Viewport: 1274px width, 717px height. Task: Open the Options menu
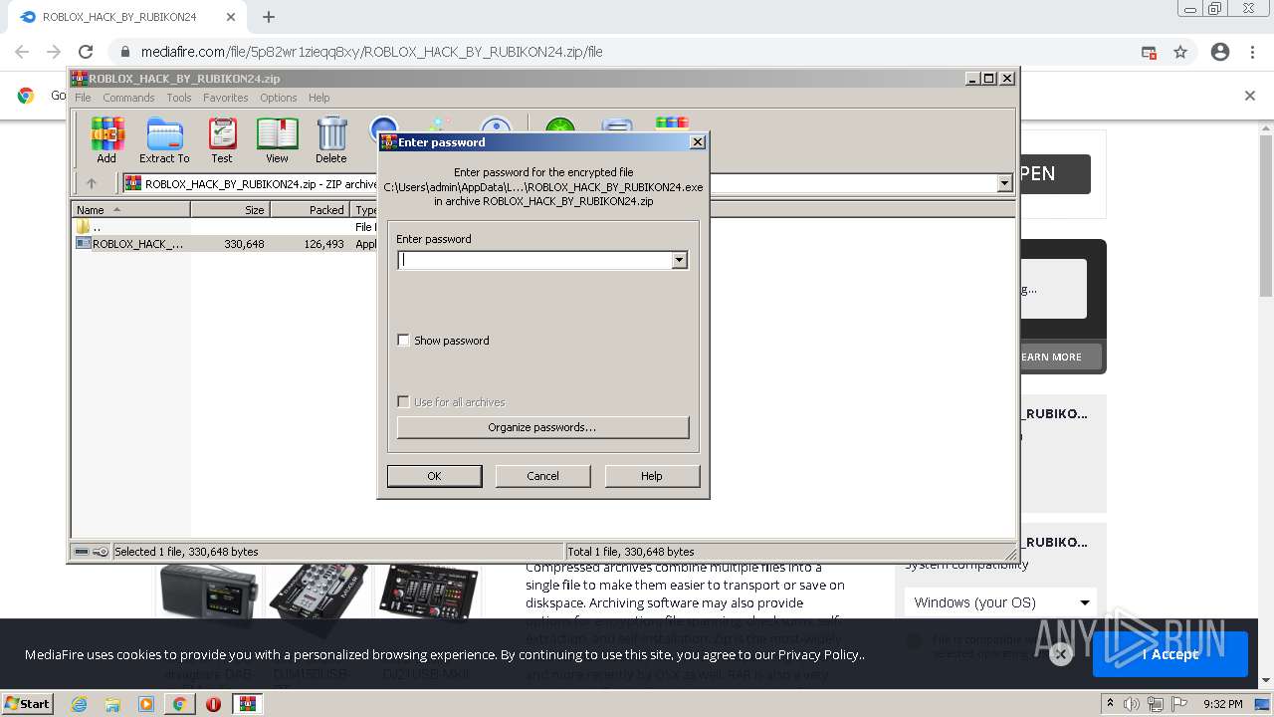point(279,98)
